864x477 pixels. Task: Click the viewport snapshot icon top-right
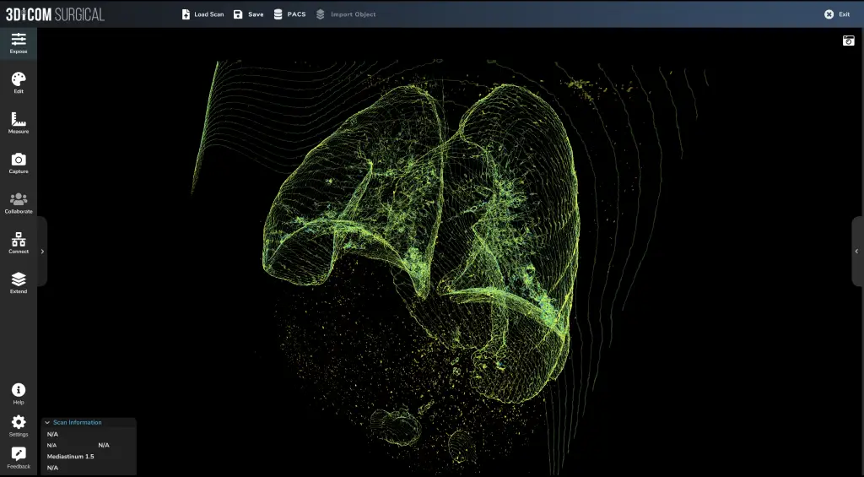(x=848, y=41)
